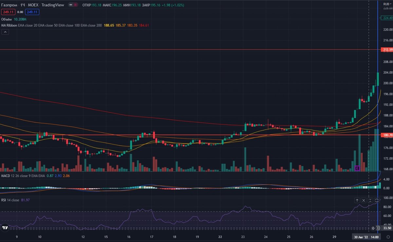Viewport: 393px width, 242px height.
Task: Click the plus crosshair price button
Action: (x=378, y=228)
